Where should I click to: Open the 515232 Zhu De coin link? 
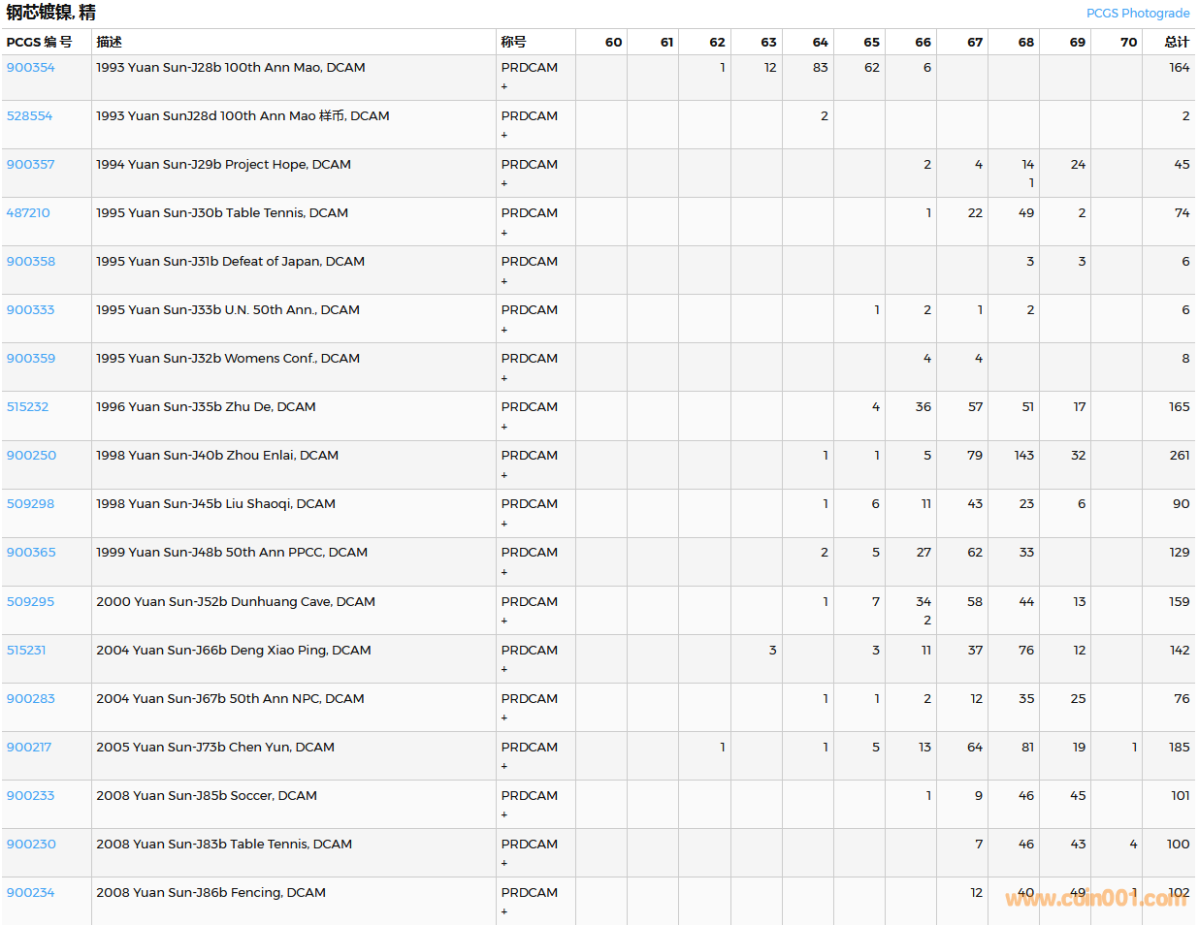[x=28, y=407]
